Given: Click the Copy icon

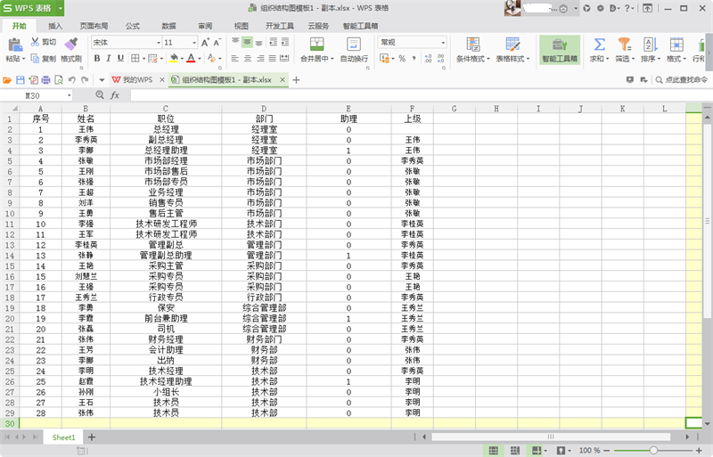Looking at the screenshot, I should coord(35,58).
